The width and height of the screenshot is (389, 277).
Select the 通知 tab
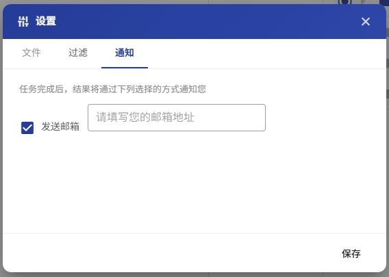[125, 53]
